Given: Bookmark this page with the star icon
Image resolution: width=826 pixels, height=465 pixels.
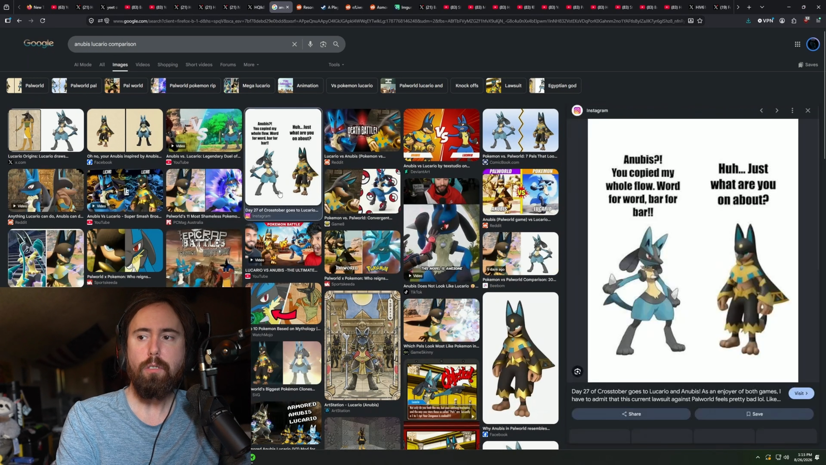Looking at the screenshot, I should point(700,21).
